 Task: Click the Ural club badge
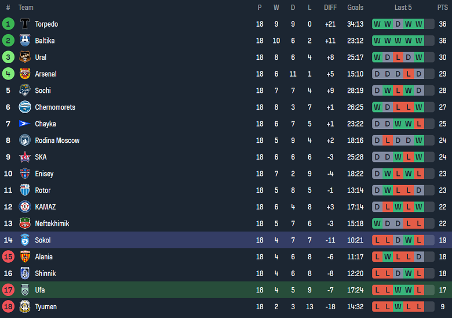(x=25, y=57)
